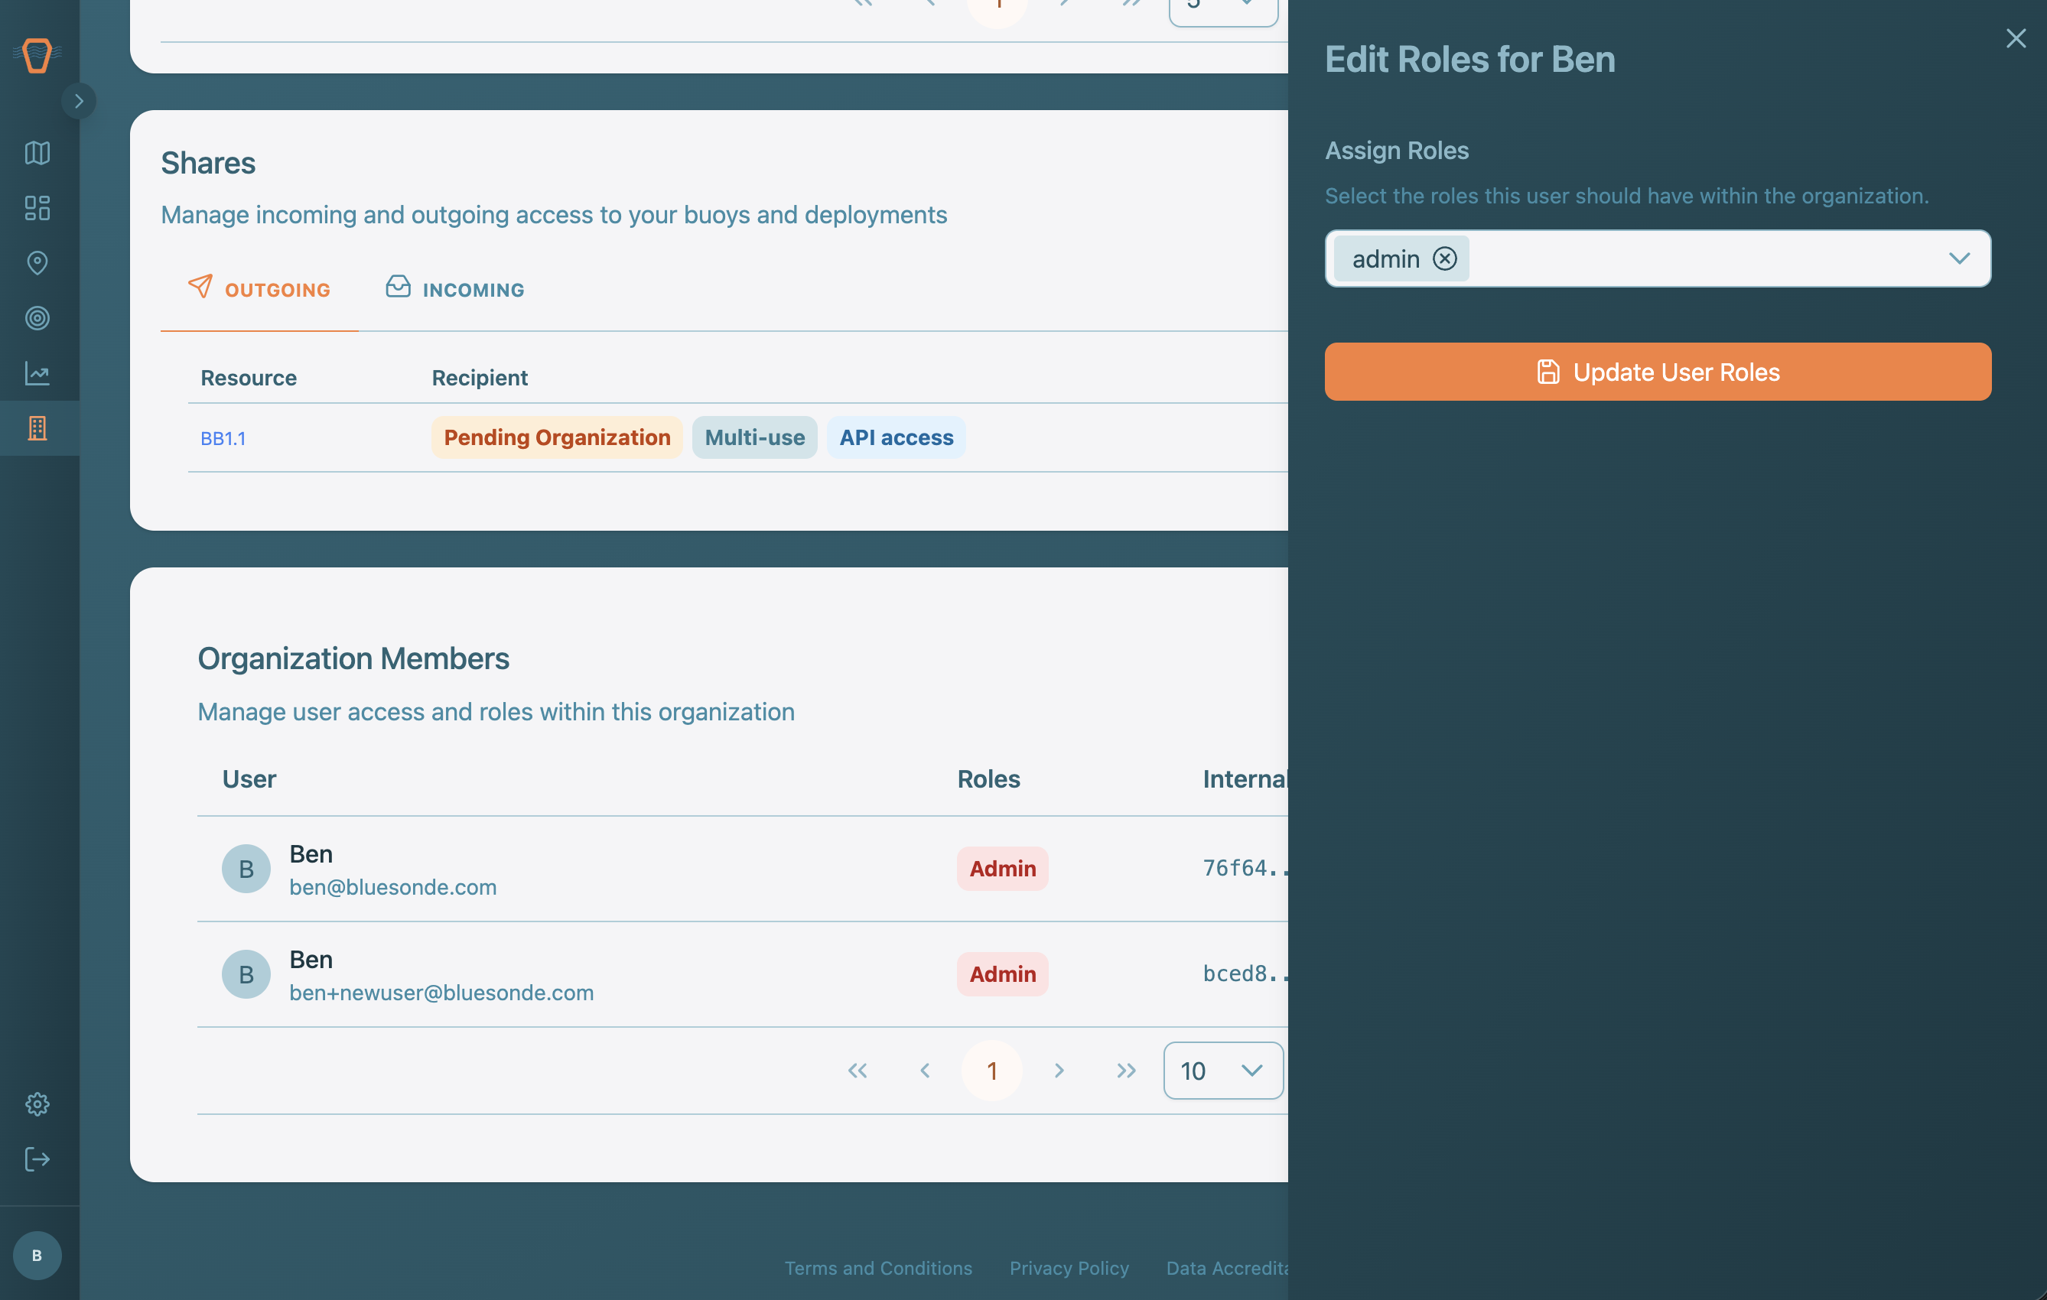This screenshot has height=1300, width=2047.
Task: Click the Pending Organization badge
Action: pyautogui.click(x=557, y=437)
